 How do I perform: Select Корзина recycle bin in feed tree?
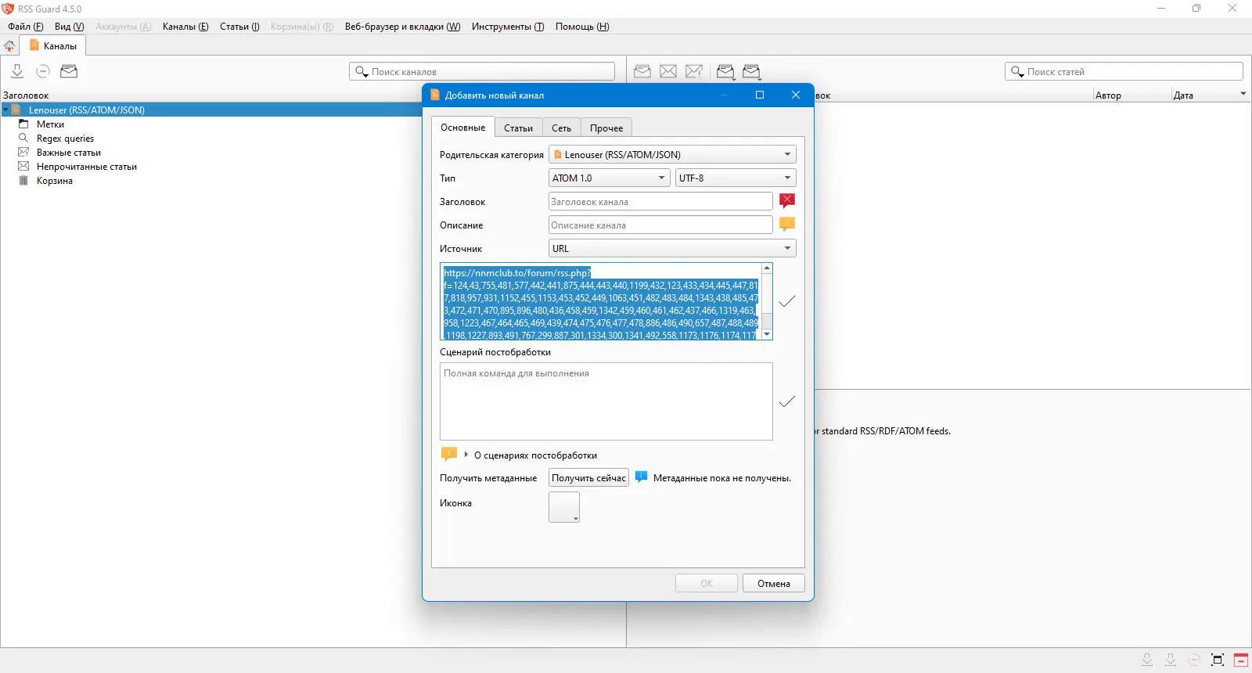point(54,181)
